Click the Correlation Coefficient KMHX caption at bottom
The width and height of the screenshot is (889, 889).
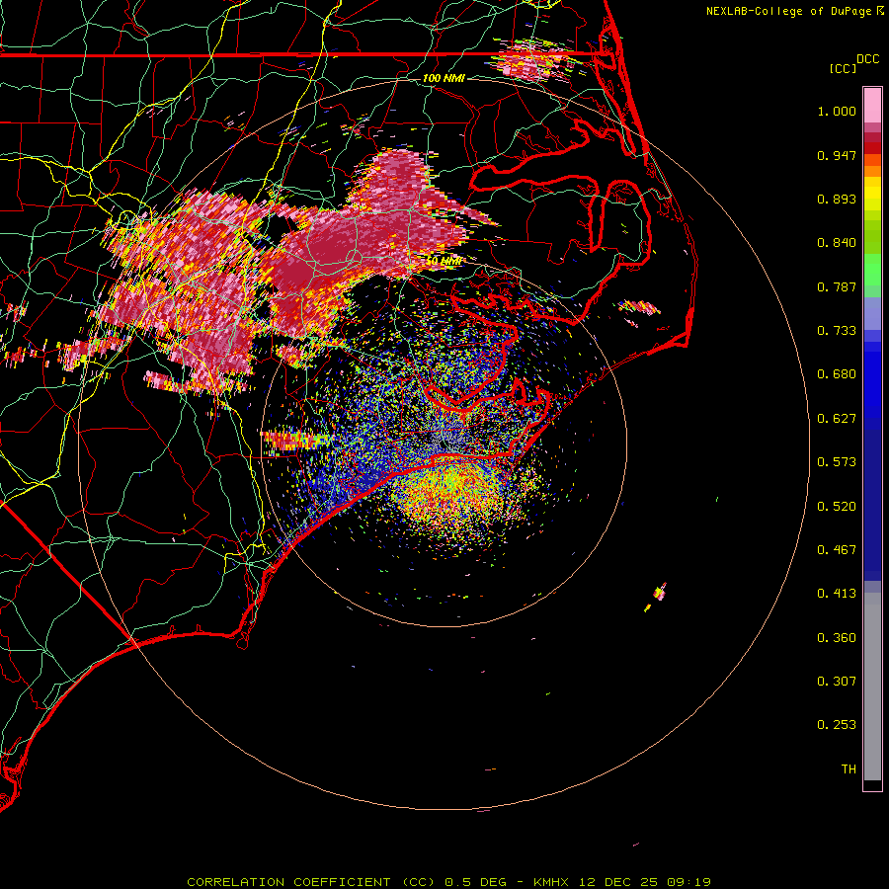coord(448,882)
